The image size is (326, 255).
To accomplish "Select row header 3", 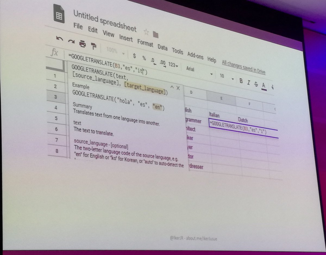I will click(56, 97).
